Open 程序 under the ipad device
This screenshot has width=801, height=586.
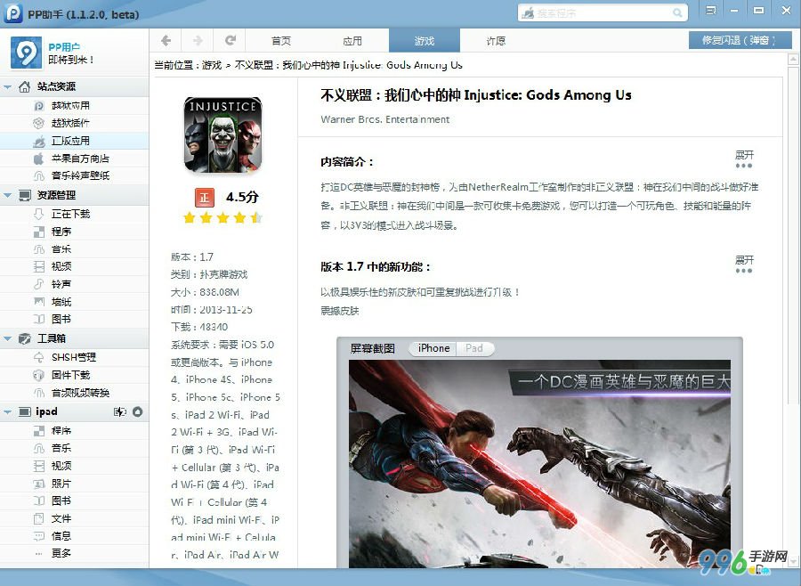pyautogui.click(x=61, y=430)
